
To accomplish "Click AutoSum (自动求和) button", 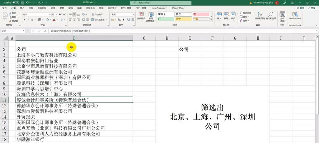I will click(x=245, y=13).
